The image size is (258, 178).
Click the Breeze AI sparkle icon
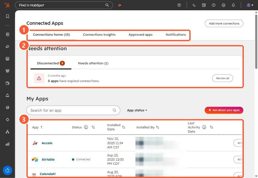coord(119,5)
